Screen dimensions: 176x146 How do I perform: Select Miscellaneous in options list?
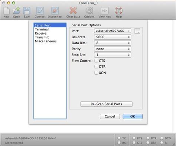click(x=50, y=41)
